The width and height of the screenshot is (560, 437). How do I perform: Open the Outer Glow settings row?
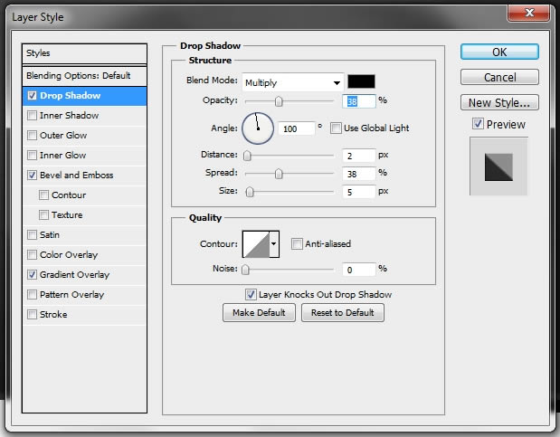tap(84, 136)
